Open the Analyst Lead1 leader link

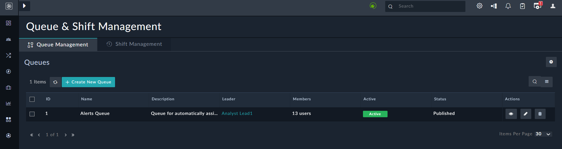point(237,113)
